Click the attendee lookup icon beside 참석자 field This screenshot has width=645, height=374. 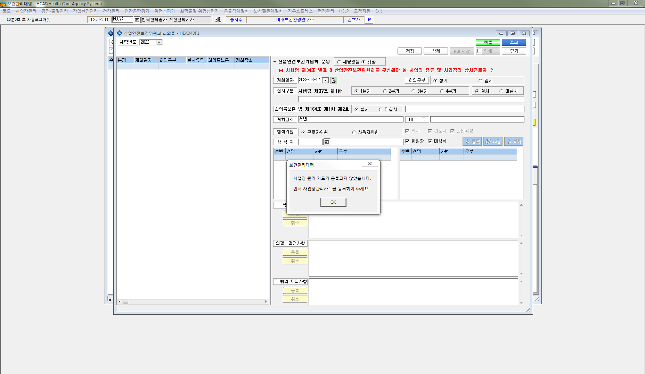pos(327,142)
